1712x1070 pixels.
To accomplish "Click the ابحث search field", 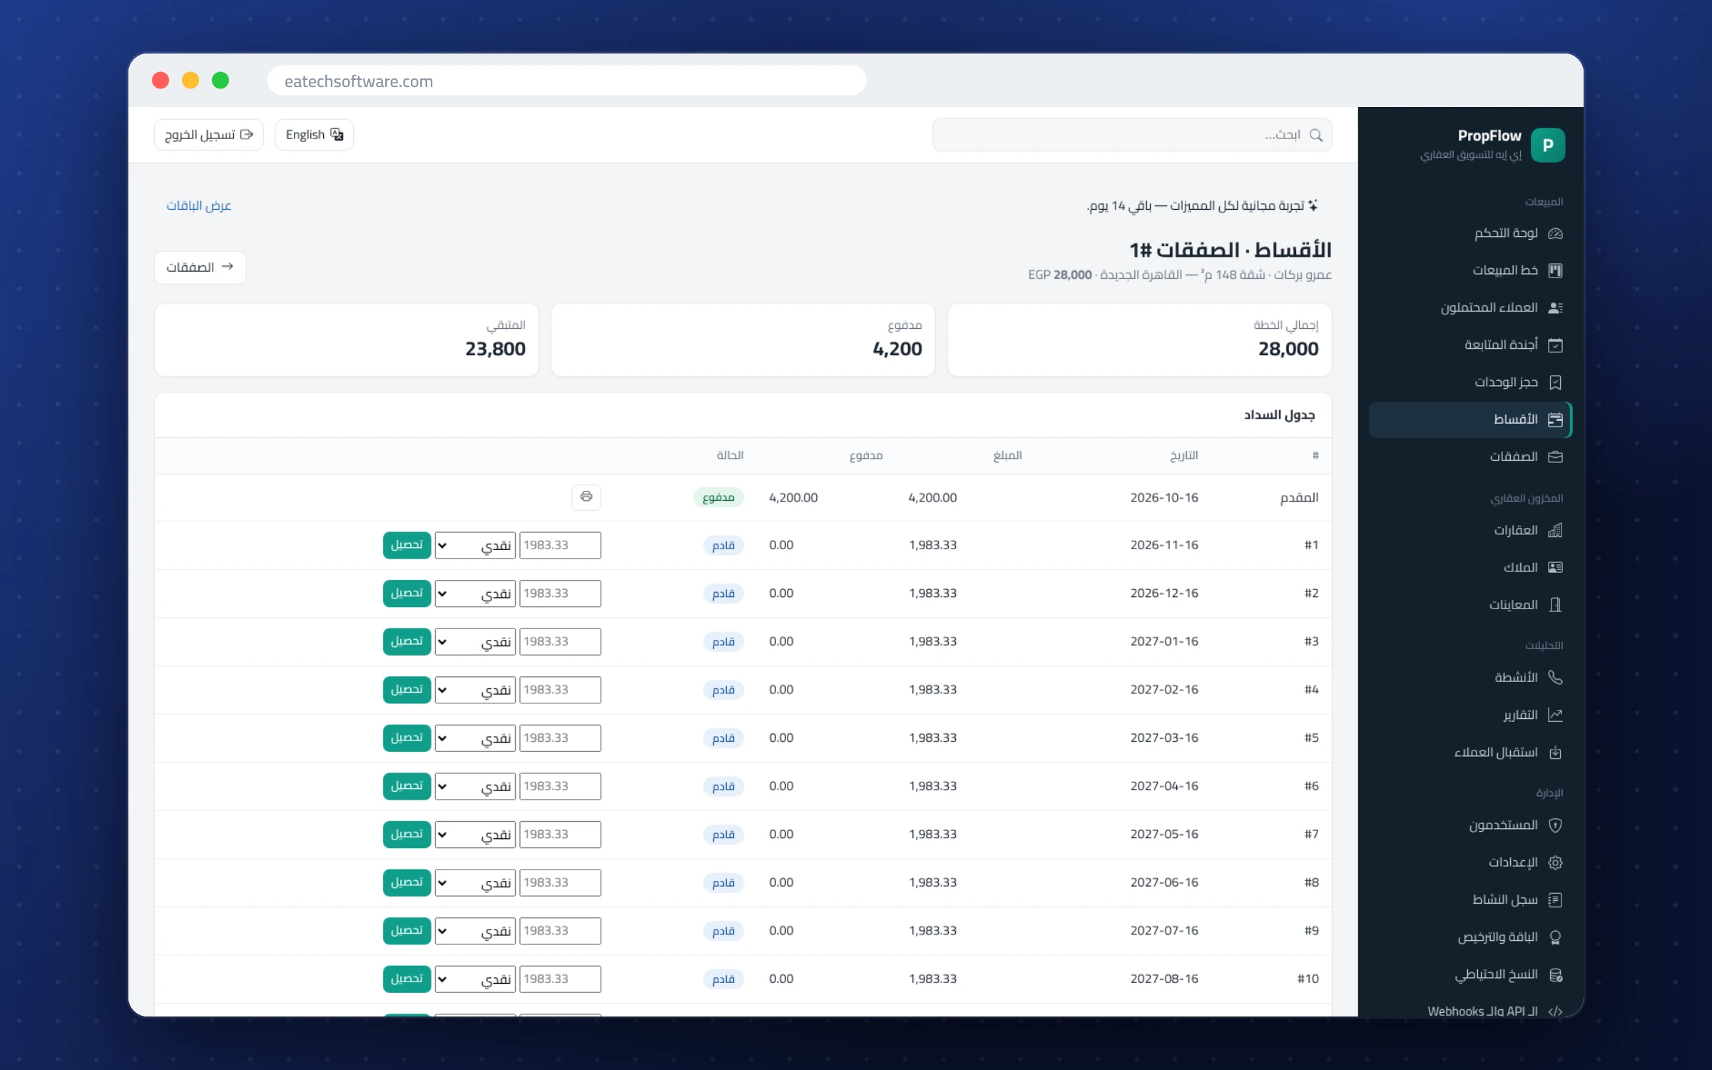I will point(1132,135).
